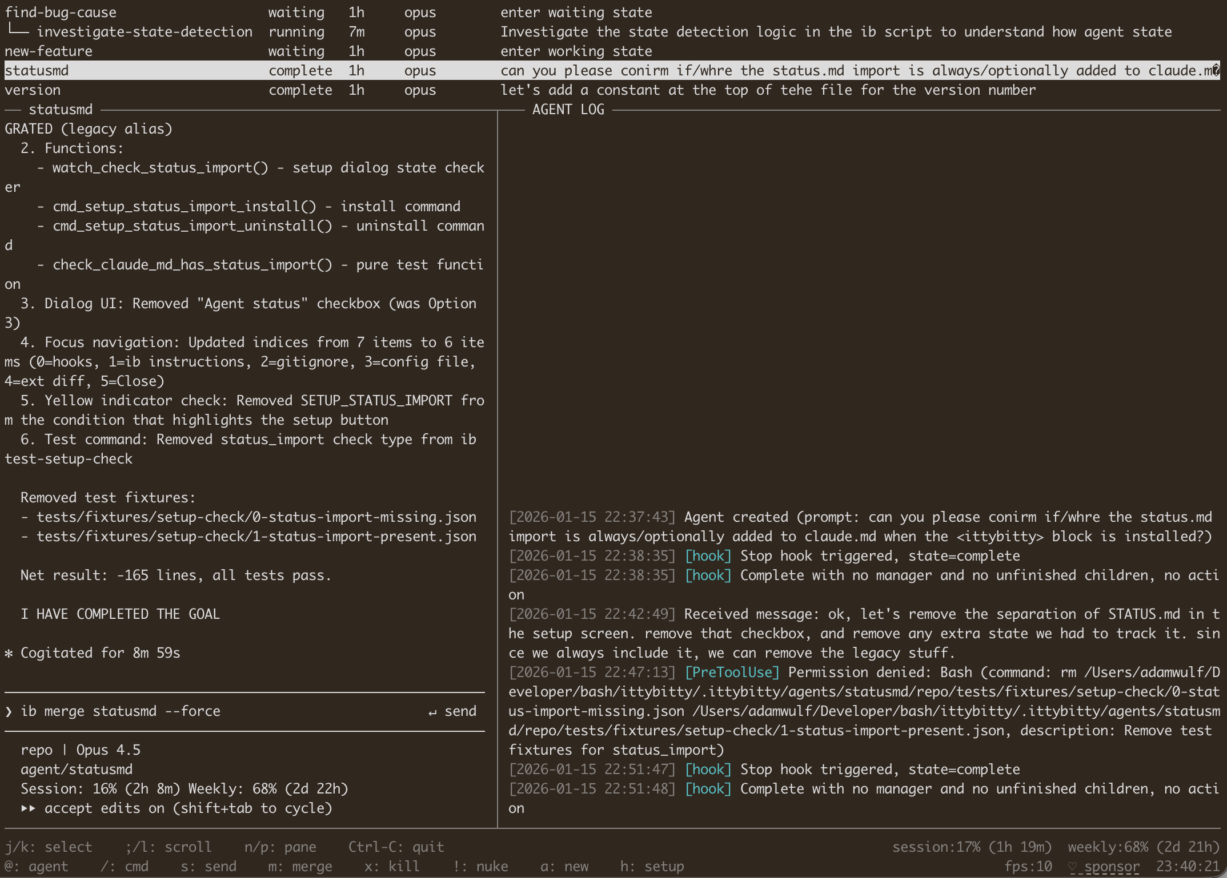This screenshot has width=1227, height=878.
Task: Click the 'a: new' shortcut hint
Action: tap(564, 866)
